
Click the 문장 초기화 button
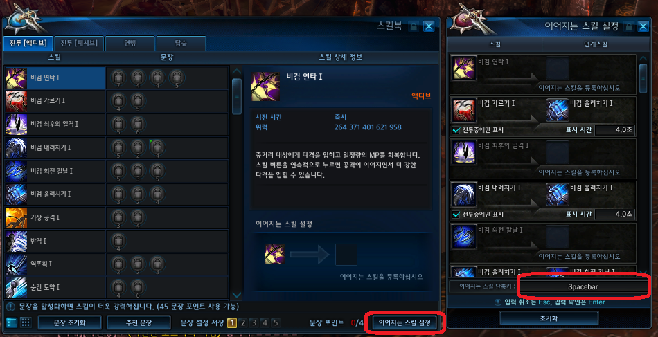tap(70, 322)
